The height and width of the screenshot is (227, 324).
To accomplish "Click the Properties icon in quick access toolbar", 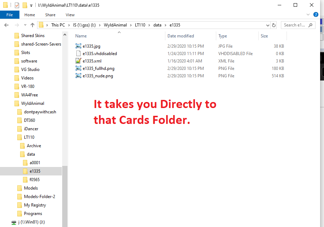I will [x=17, y=5].
